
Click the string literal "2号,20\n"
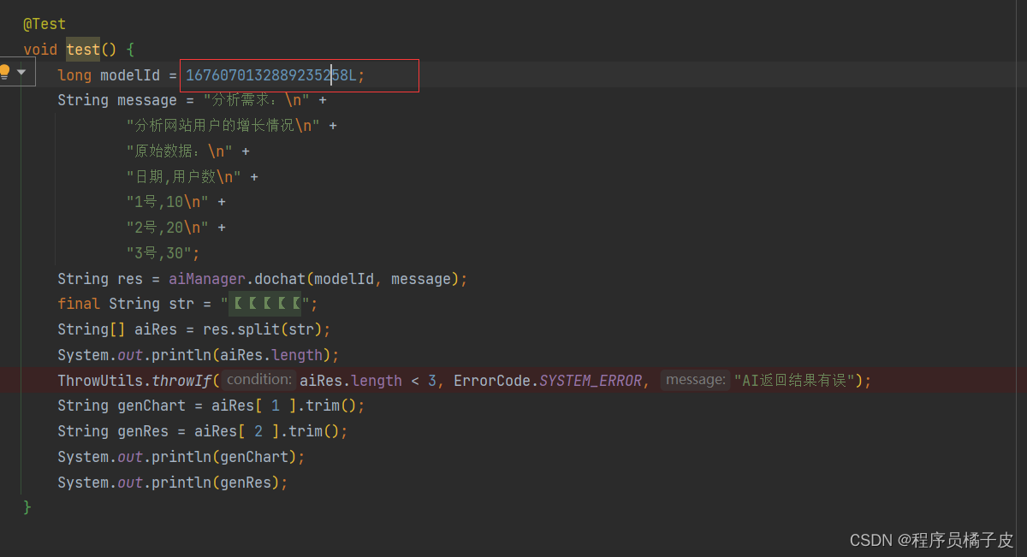168,228
